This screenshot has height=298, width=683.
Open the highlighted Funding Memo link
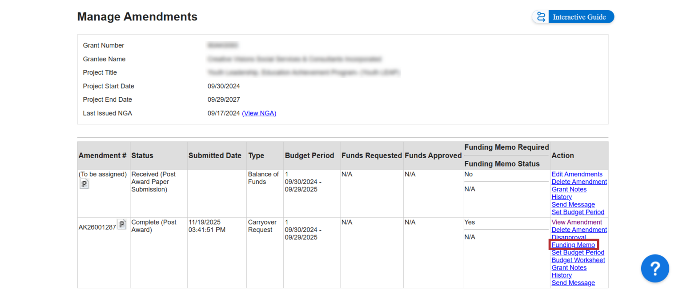[573, 245]
